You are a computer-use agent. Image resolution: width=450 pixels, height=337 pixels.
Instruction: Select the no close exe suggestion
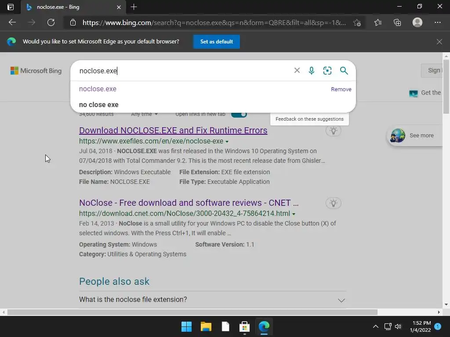(x=99, y=104)
